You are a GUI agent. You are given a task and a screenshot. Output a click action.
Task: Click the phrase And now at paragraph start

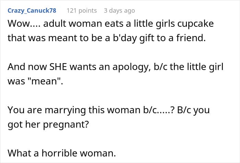tap(27, 67)
